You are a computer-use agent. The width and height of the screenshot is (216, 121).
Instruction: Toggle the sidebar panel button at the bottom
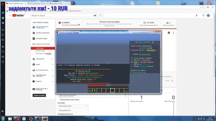3,111
